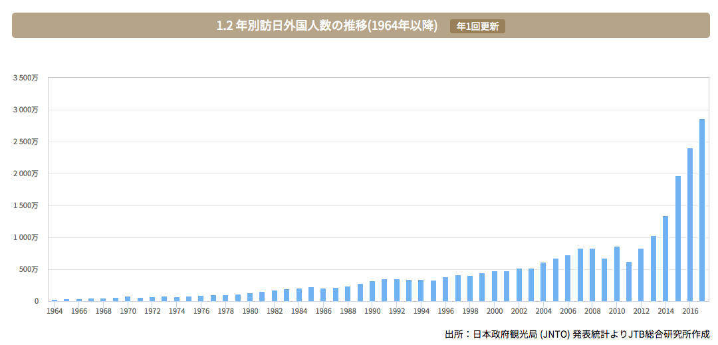Click the 3 500万 y-axis label
Screen dimensions: 718x345
click(x=25, y=78)
